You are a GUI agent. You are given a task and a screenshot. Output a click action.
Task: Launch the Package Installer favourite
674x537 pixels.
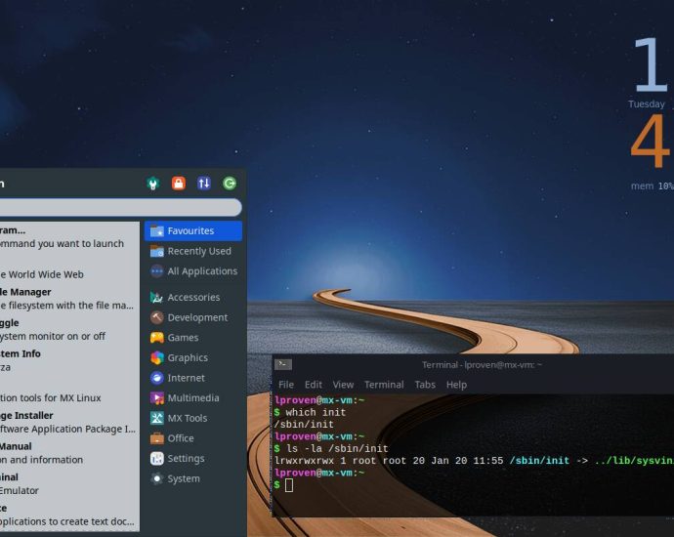(68, 423)
